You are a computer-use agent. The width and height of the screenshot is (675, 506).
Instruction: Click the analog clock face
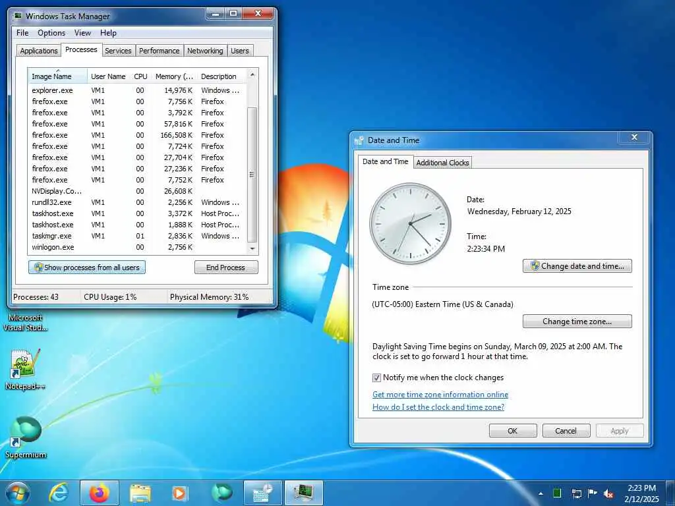410,224
